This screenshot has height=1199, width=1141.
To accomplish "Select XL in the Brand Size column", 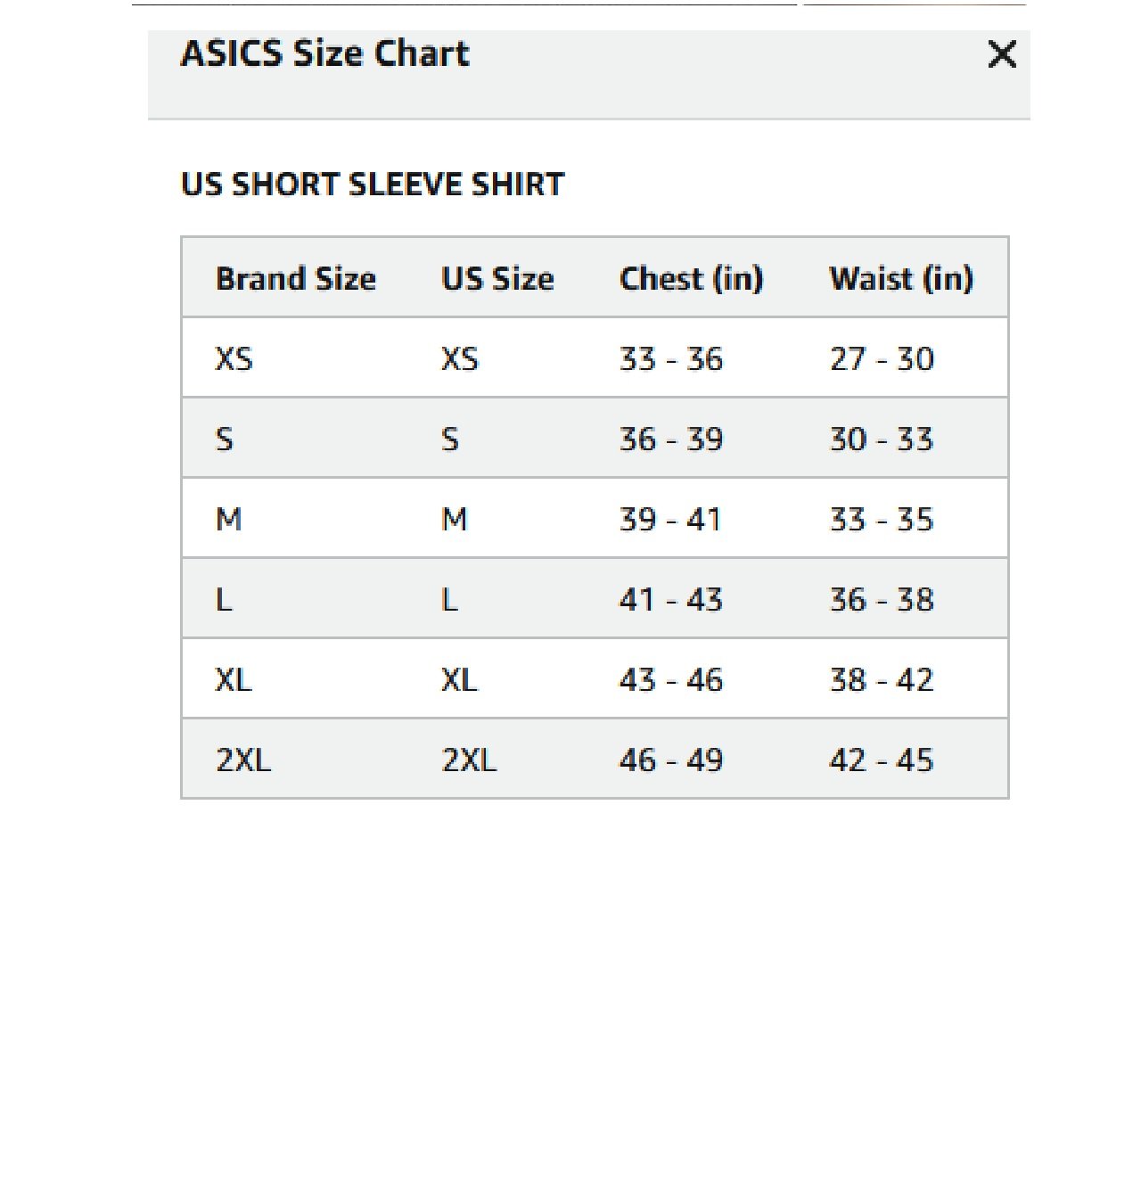I will [x=234, y=679].
